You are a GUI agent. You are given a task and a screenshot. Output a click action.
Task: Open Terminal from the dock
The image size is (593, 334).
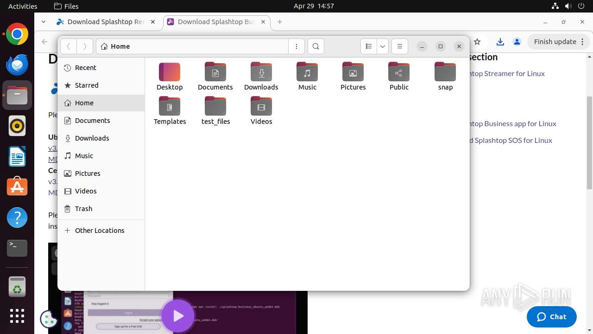pyautogui.click(x=17, y=248)
